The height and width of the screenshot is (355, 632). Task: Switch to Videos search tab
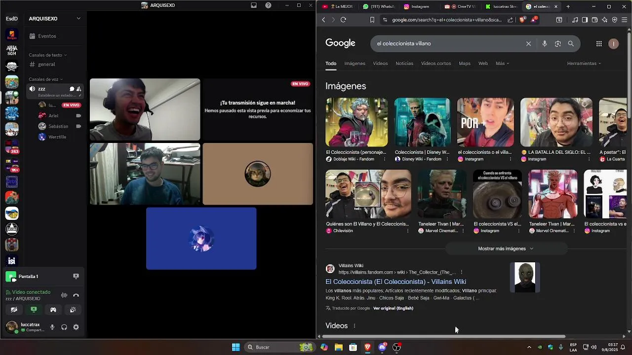point(380,64)
